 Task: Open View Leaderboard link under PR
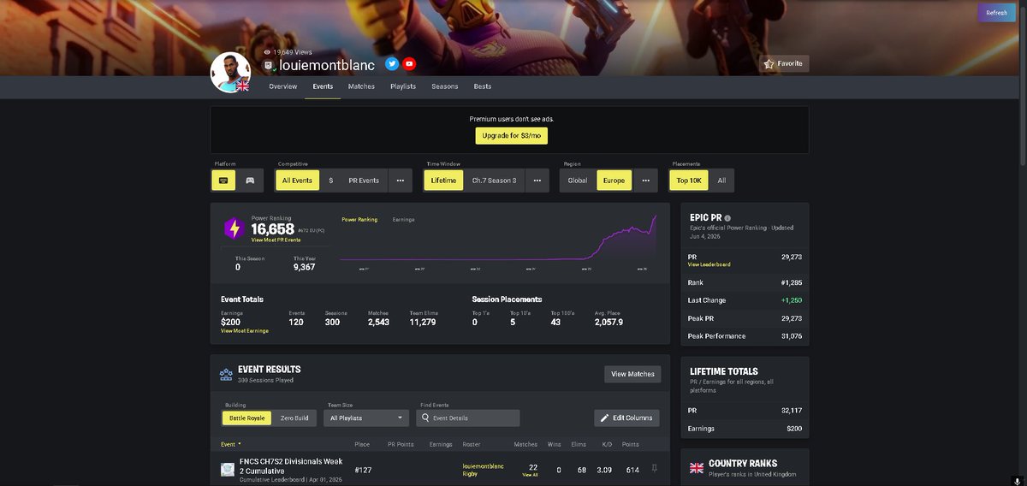pos(709,264)
